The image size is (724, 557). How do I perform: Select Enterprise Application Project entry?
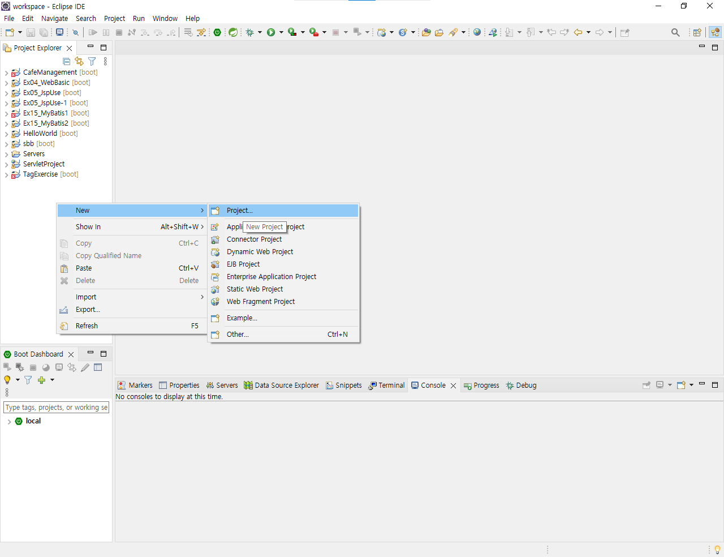point(283,277)
